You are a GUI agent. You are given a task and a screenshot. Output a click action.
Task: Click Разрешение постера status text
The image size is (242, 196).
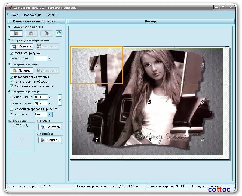(x=30, y=186)
